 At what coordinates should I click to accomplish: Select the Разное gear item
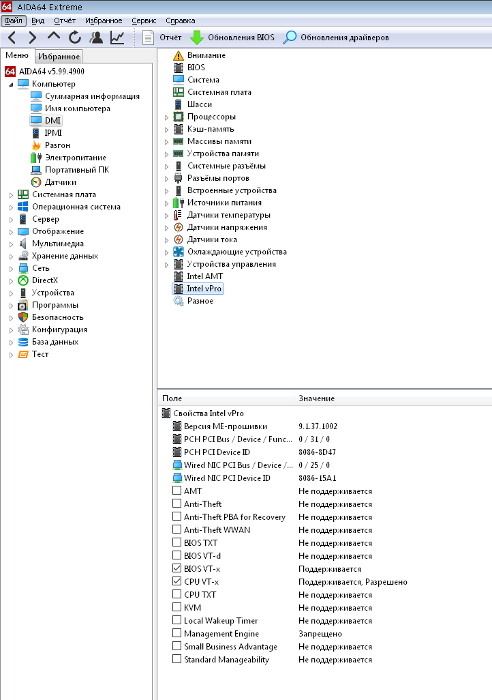tap(193, 301)
